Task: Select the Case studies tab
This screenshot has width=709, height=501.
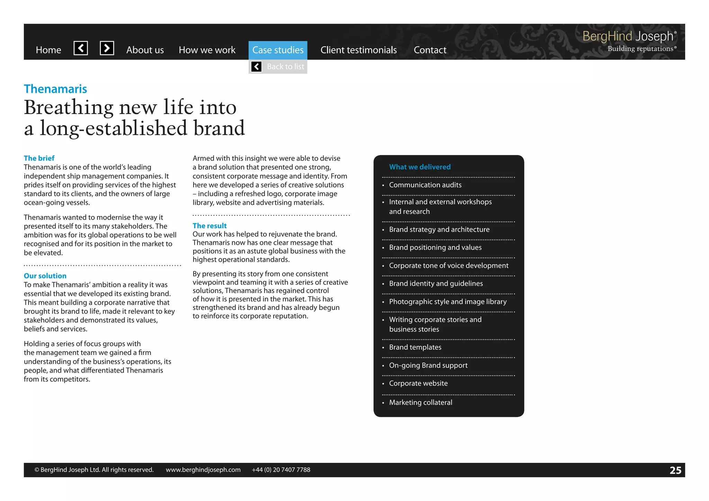Action: pyautogui.click(x=278, y=50)
